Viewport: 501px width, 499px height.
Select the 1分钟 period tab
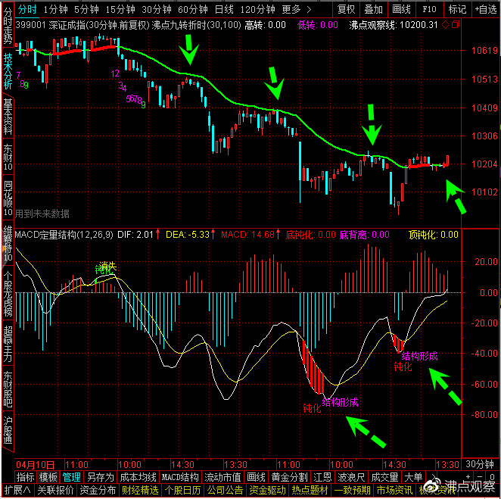[55, 10]
